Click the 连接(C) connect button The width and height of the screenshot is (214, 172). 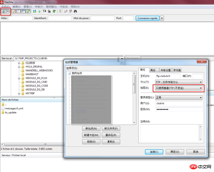(154, 152)
